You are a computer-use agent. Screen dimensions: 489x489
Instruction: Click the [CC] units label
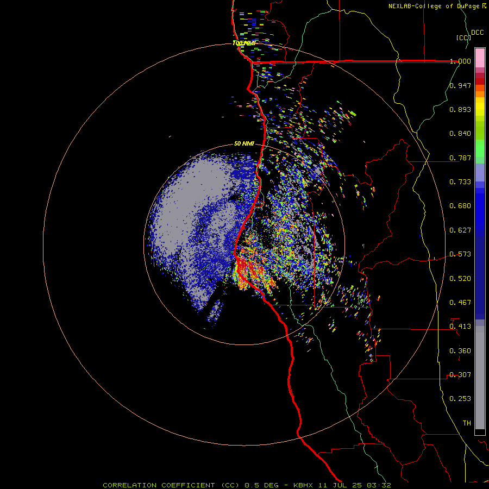coord(463,37)
